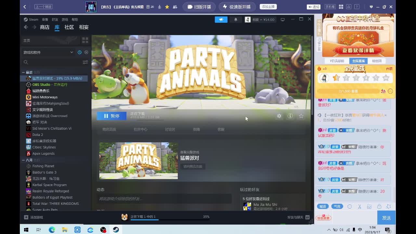The image size is (416, 234).
Task: Open 好友与聊天 panel
Action: pyautogui.click(x=298, y=217)
